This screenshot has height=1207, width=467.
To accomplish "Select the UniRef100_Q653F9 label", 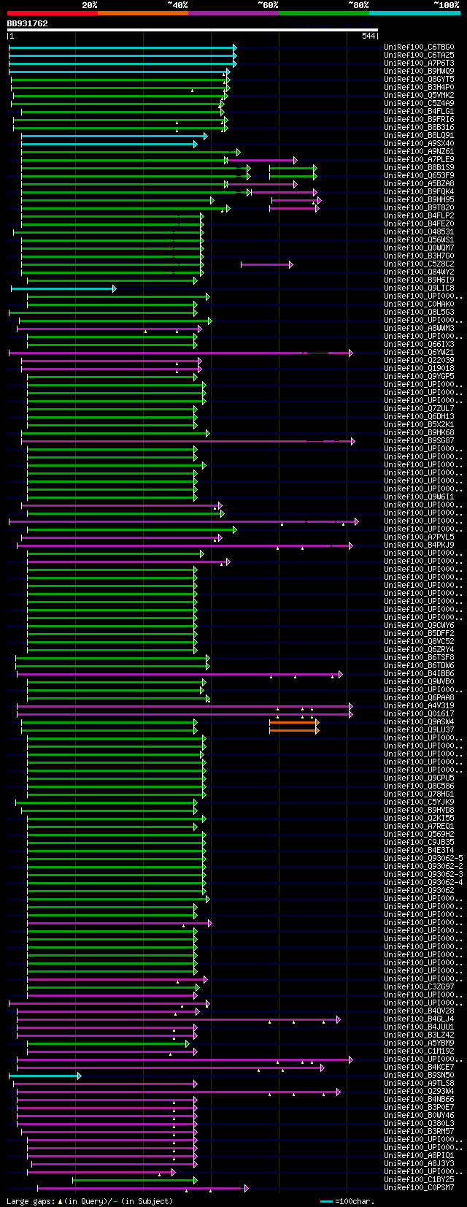I will point(419,176).
